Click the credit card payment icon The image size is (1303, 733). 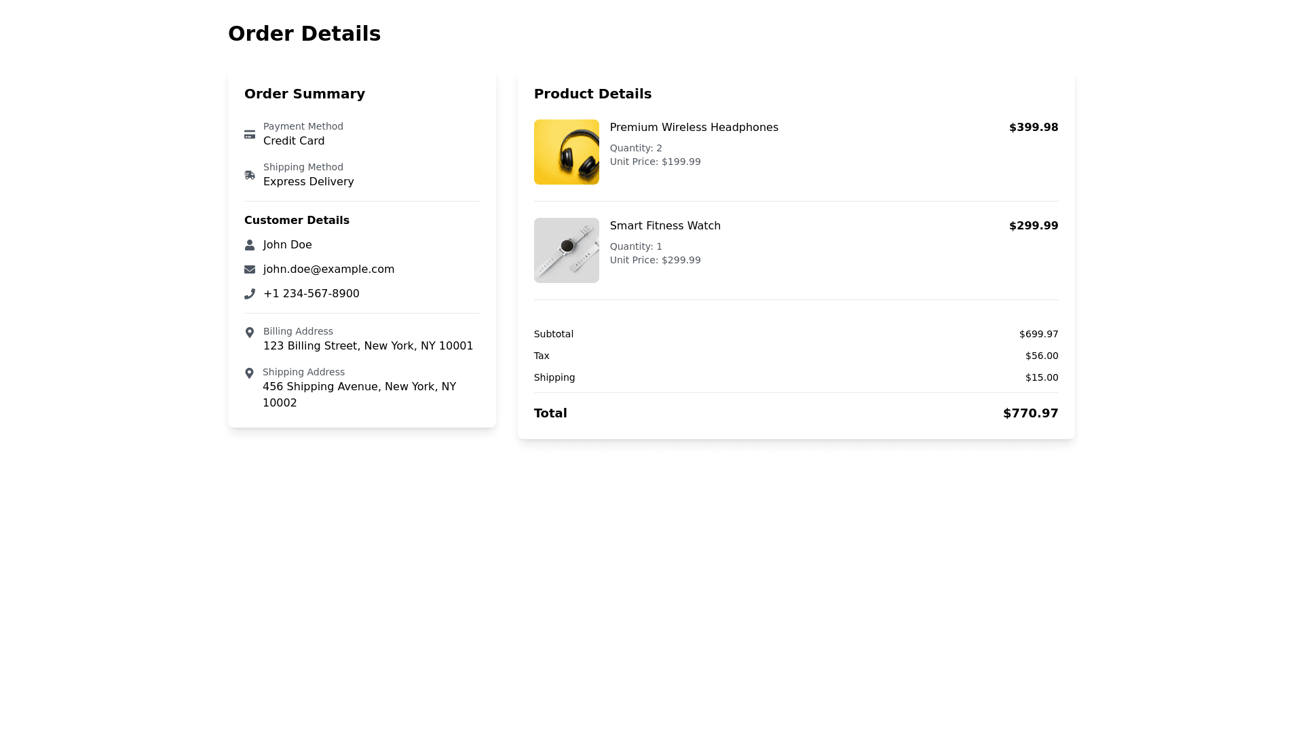[250, 134]
